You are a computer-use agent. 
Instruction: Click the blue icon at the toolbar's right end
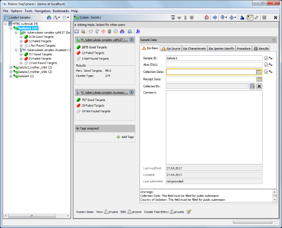pos(138,32)
